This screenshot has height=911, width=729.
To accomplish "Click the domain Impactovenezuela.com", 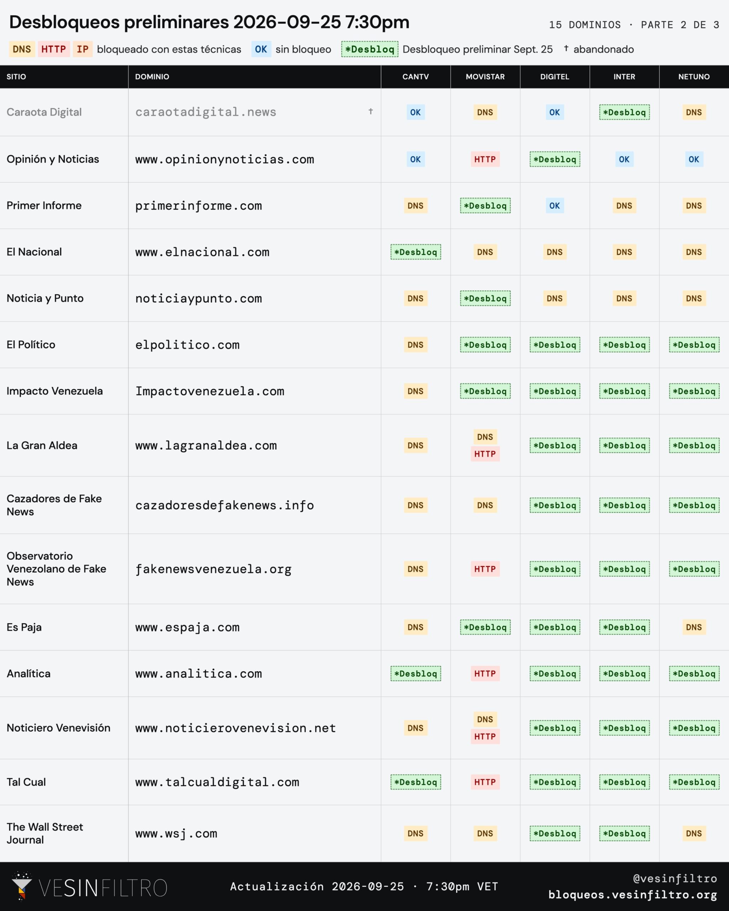I will 210,391.
